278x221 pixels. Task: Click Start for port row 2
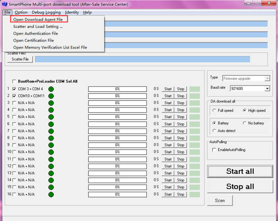pyautogui.click(x=168, y=96)
